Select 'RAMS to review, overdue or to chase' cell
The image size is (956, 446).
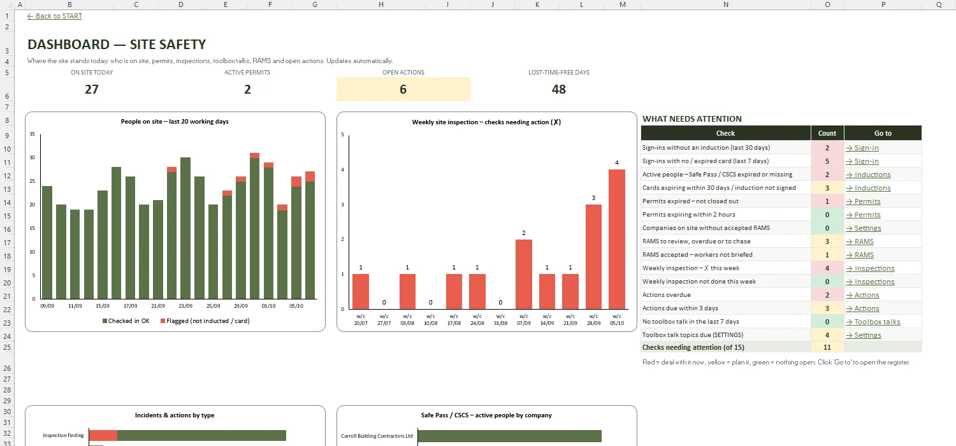[725, 241]
